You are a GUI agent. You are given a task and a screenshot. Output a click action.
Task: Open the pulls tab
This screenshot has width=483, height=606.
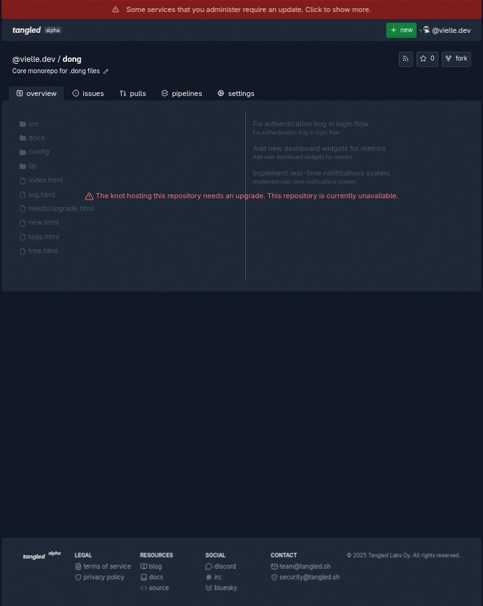click(x=133, y=93)
